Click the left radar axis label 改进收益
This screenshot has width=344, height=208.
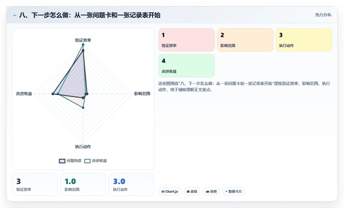pyautogui.click(x=24, y=94)
